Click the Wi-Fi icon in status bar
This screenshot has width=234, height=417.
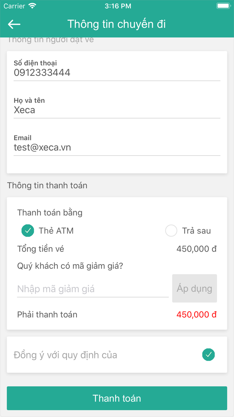click(x=31, y=6)
